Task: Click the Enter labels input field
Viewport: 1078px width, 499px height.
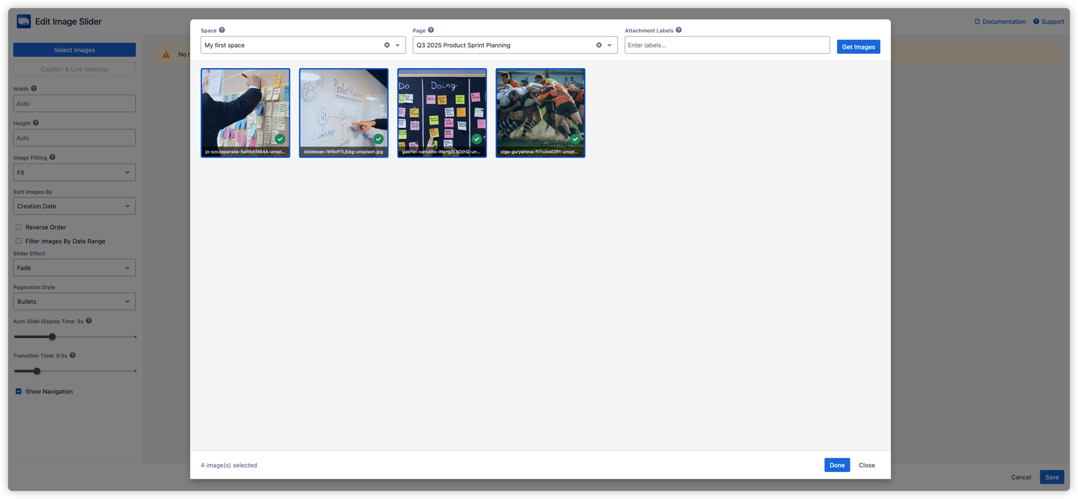Action: click(x=727, y=45)
